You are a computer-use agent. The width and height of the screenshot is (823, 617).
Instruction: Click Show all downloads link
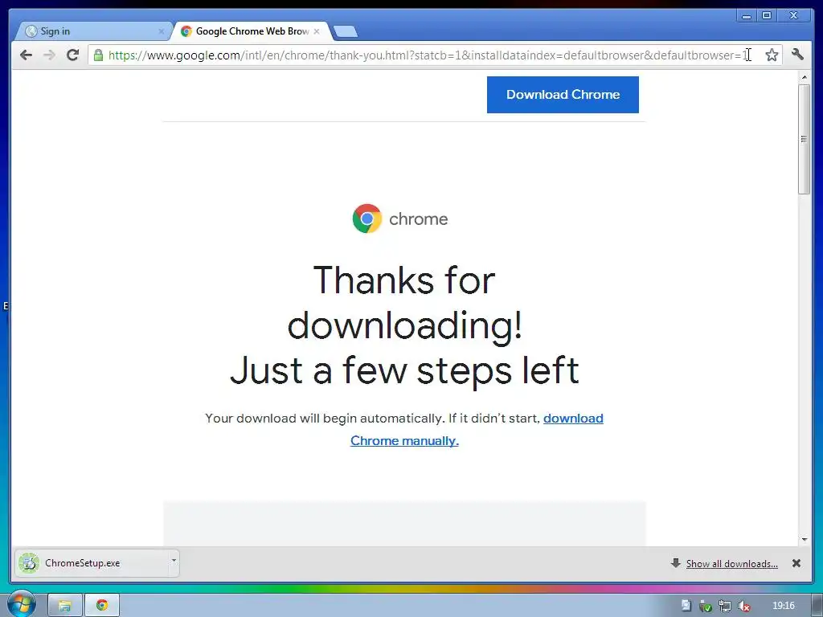pyautogui.click(x=731, y=563)
